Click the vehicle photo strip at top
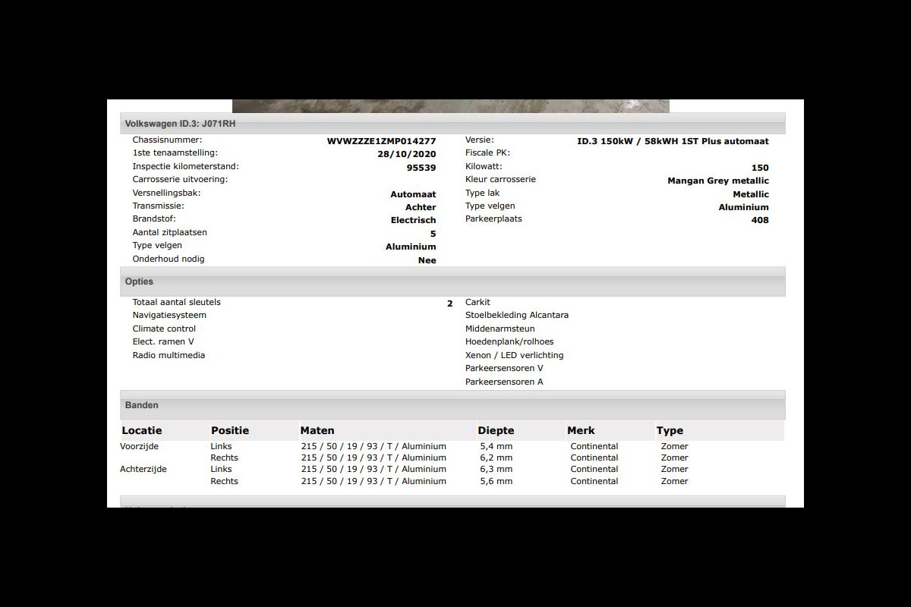 click(x=450, y=106)
